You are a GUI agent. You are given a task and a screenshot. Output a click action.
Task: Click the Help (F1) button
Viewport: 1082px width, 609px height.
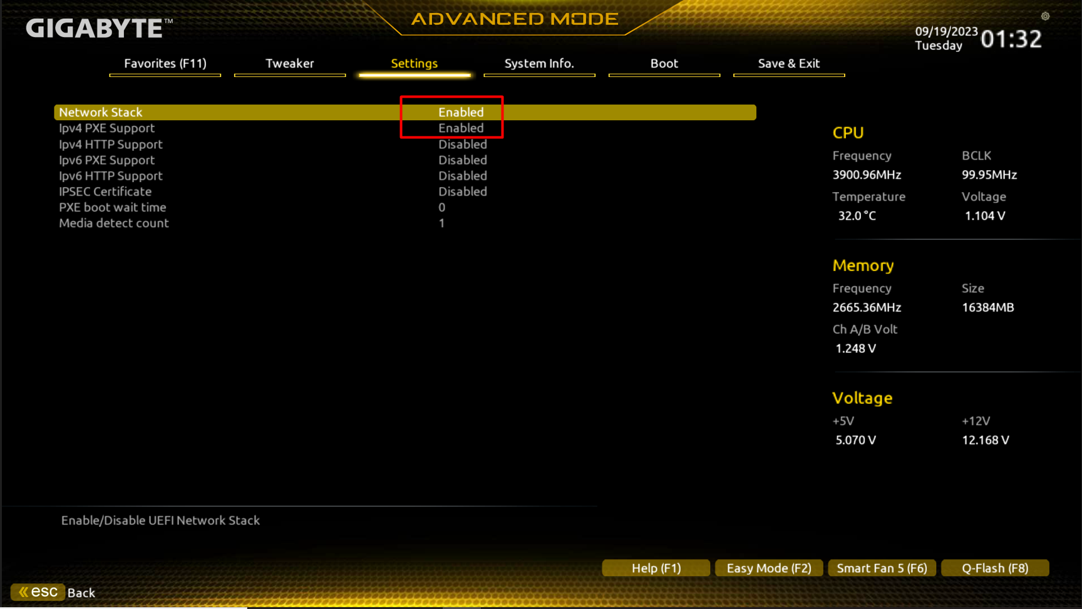[656, 568]
